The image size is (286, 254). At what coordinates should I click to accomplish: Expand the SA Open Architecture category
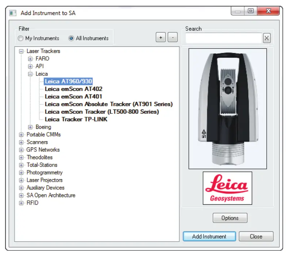point(21,196)
